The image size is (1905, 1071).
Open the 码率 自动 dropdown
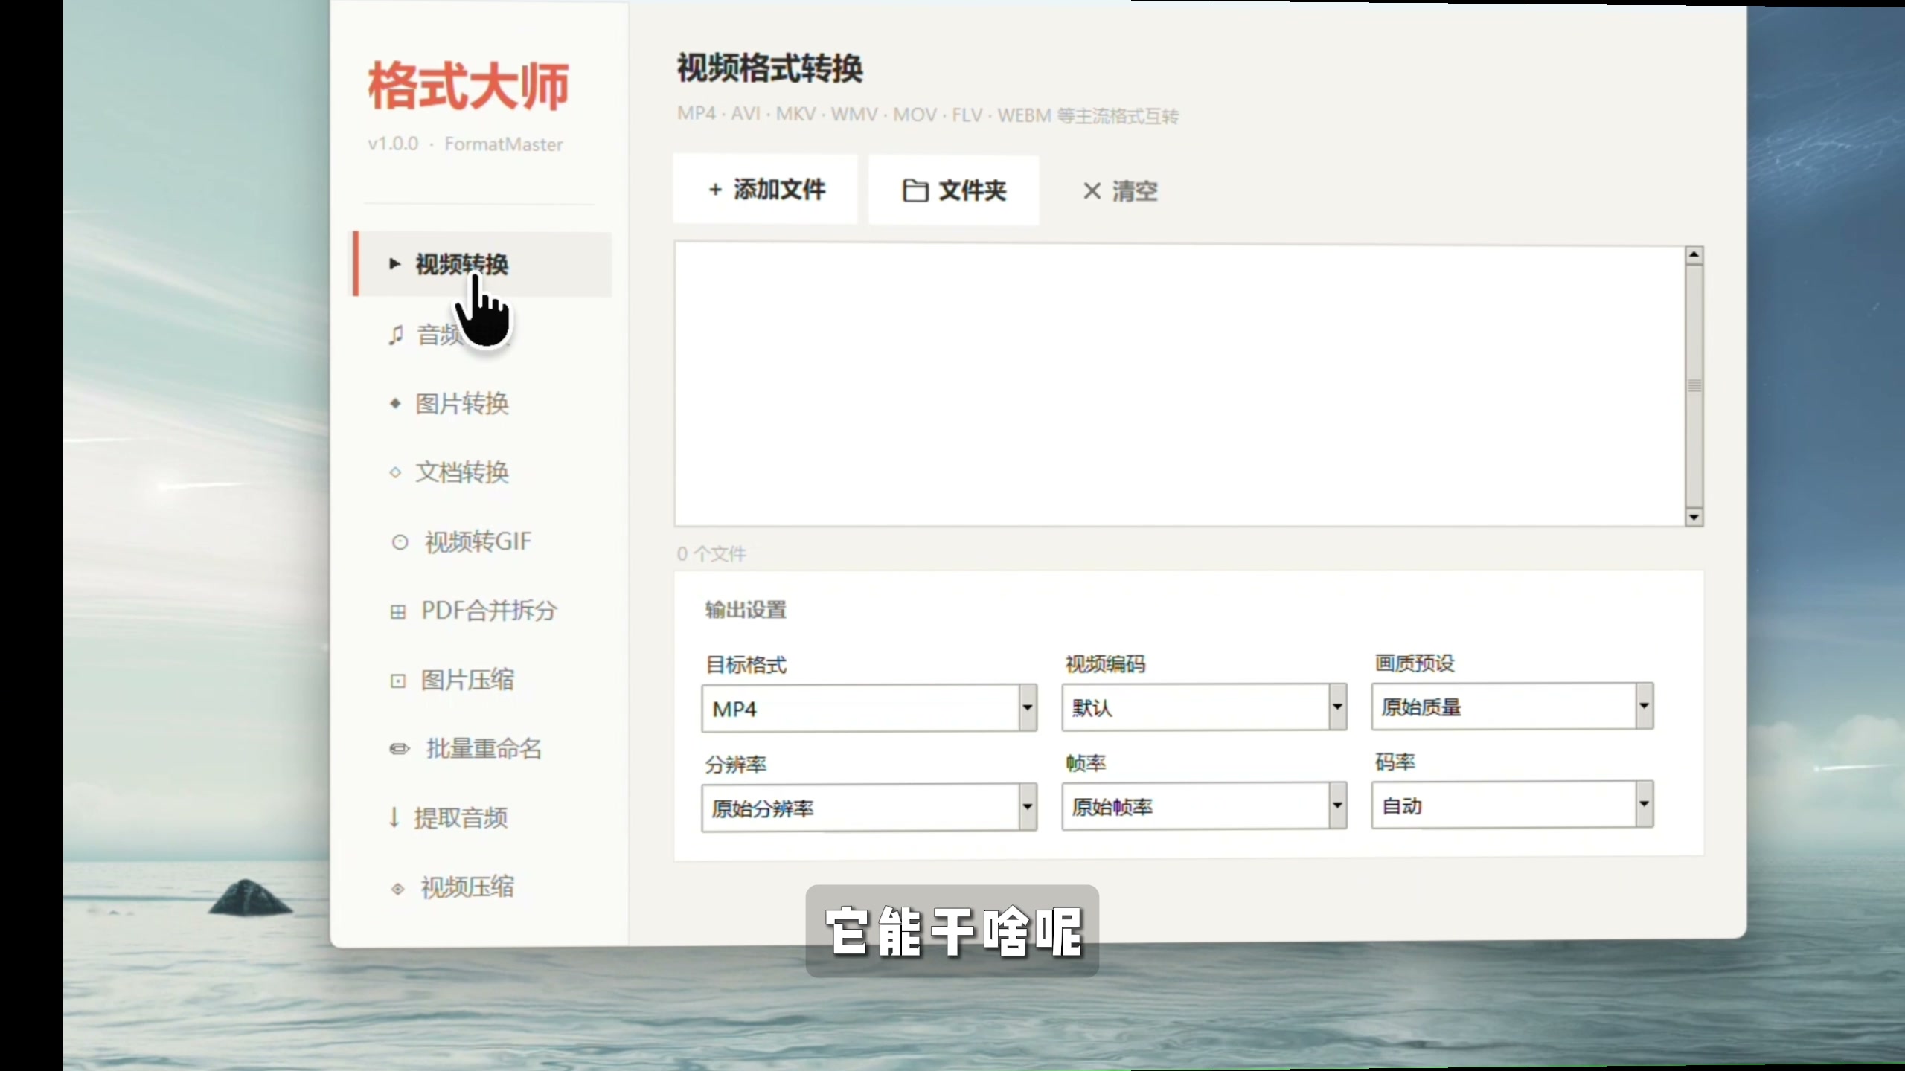click(1513, 804)
